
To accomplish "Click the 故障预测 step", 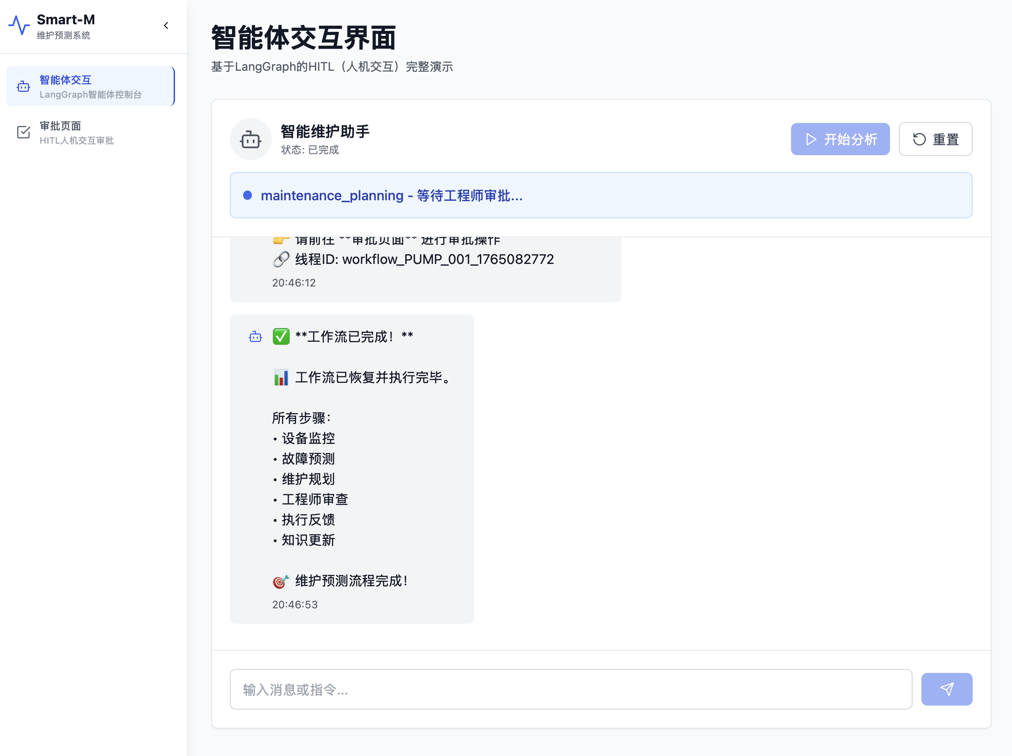I will (x=308, y=458).
